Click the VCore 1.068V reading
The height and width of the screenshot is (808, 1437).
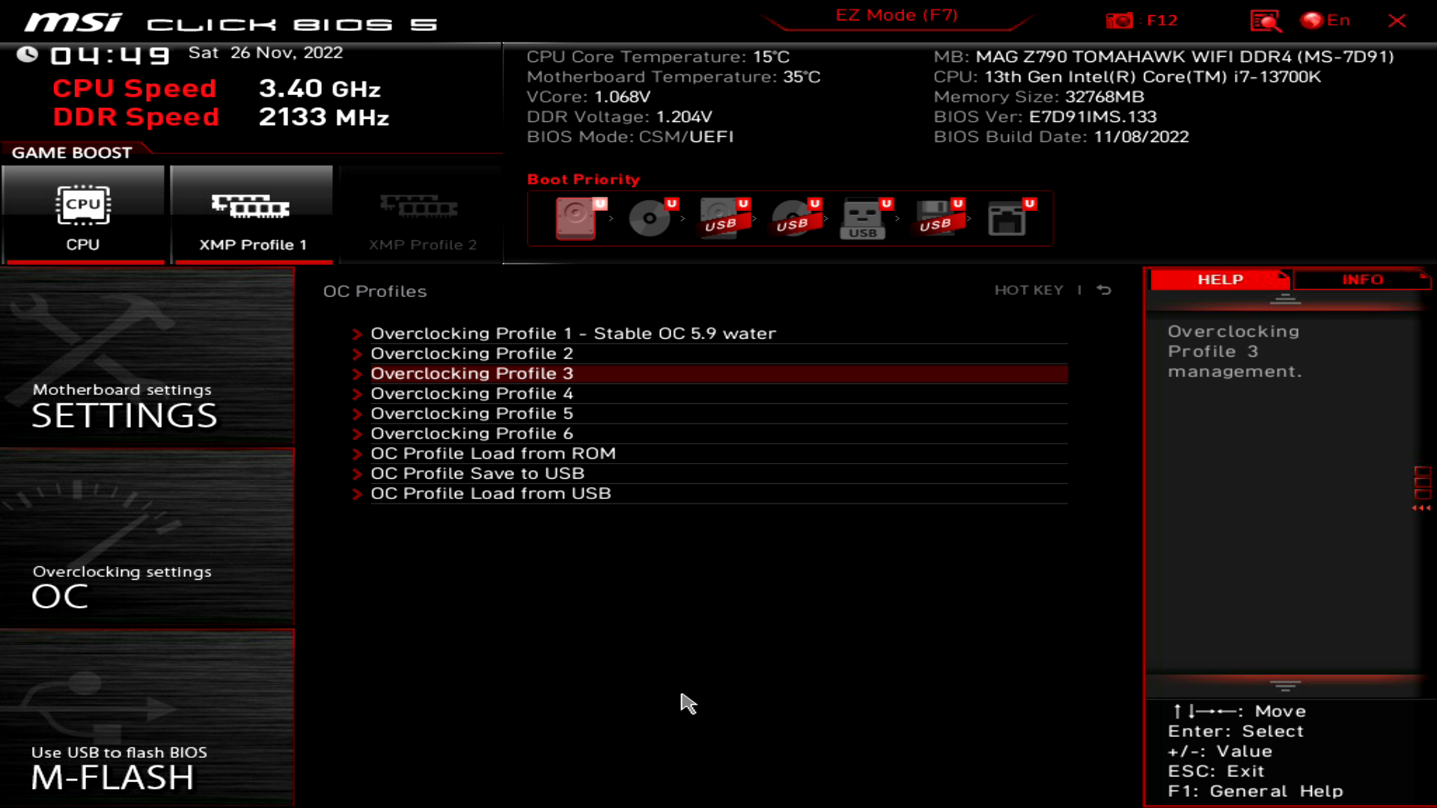coord(588,97)
